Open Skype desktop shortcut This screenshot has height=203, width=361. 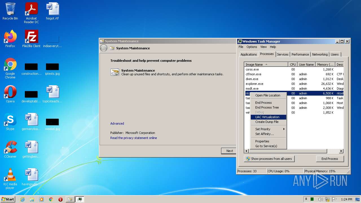[x=10, y=122]
